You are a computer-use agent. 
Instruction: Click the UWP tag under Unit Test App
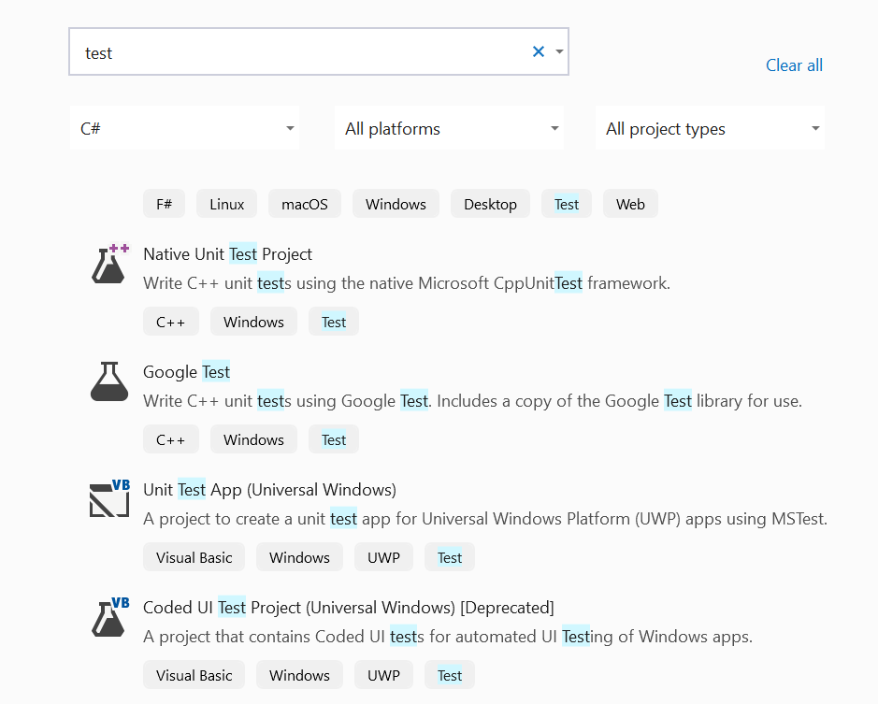pyautogui.click(x=383, y=556)
